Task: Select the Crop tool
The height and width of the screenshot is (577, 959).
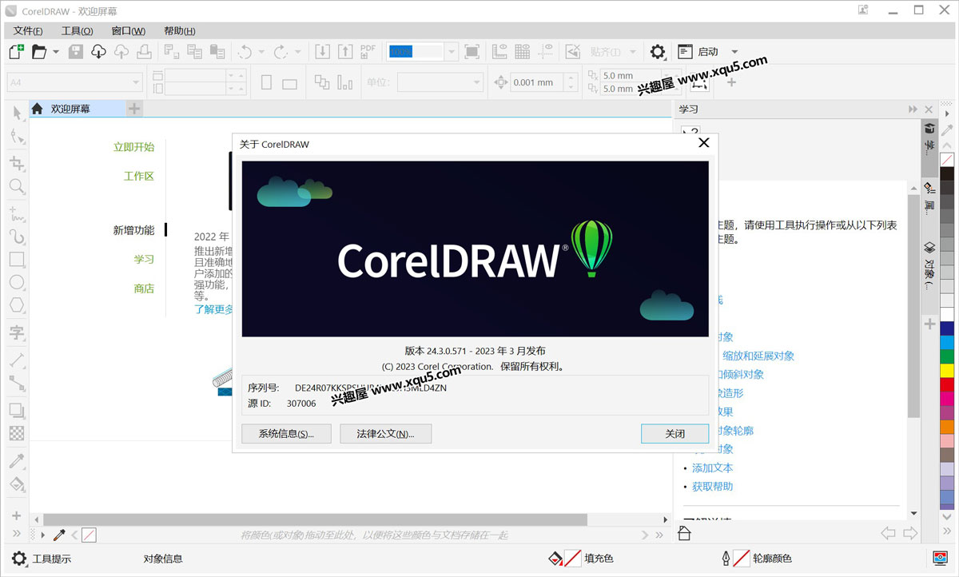Action: pos(17,163)
